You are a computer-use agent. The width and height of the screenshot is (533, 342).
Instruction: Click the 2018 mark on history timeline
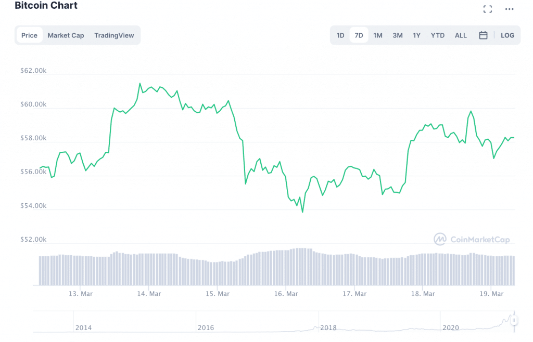(328, 327)
